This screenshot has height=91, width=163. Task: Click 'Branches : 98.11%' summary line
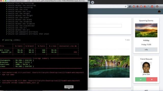pos(16,62)
